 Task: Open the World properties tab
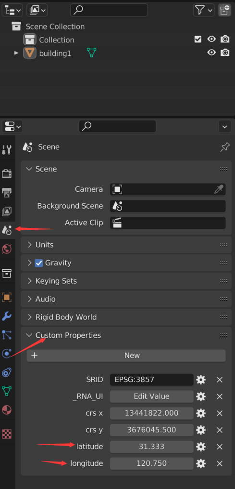(x=7, y=249)
